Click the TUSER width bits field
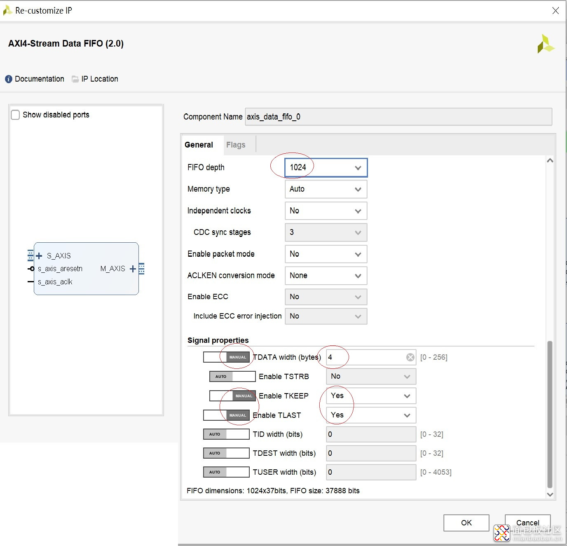The image size is (567, 546). coord(371,472)
